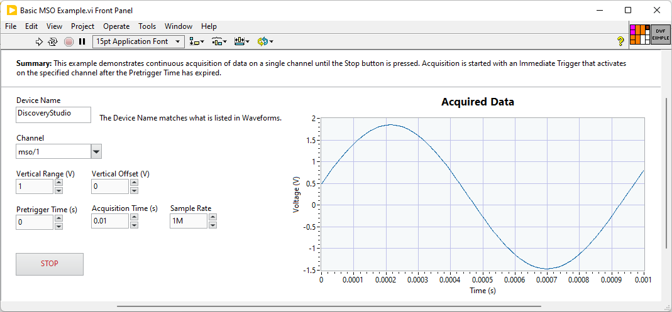Open the Reorder objects tool
The height and width of the screenshot is (312, 672).
pyautogui.click(x=265, y=41)
